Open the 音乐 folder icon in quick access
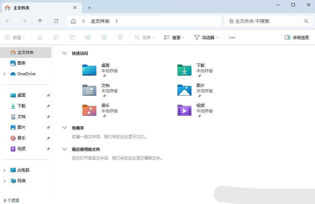This screenshot has height=204, width=315. (89, 110)
